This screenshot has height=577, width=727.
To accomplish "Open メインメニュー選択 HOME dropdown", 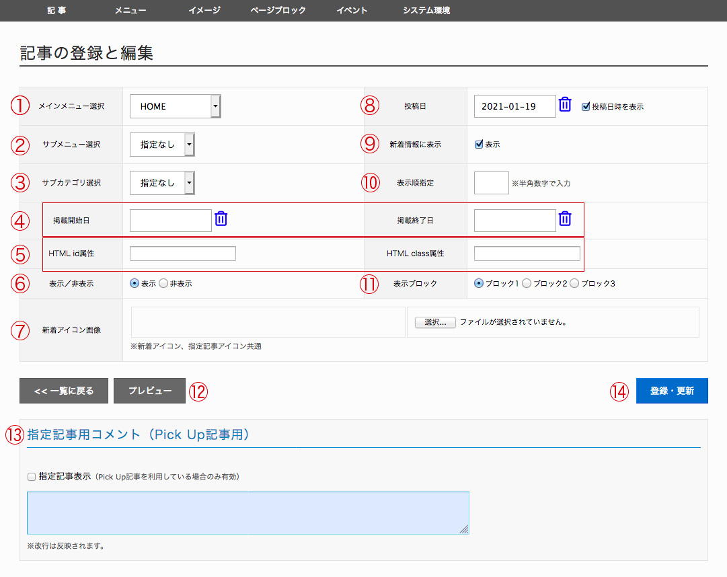I will [176, 106].
